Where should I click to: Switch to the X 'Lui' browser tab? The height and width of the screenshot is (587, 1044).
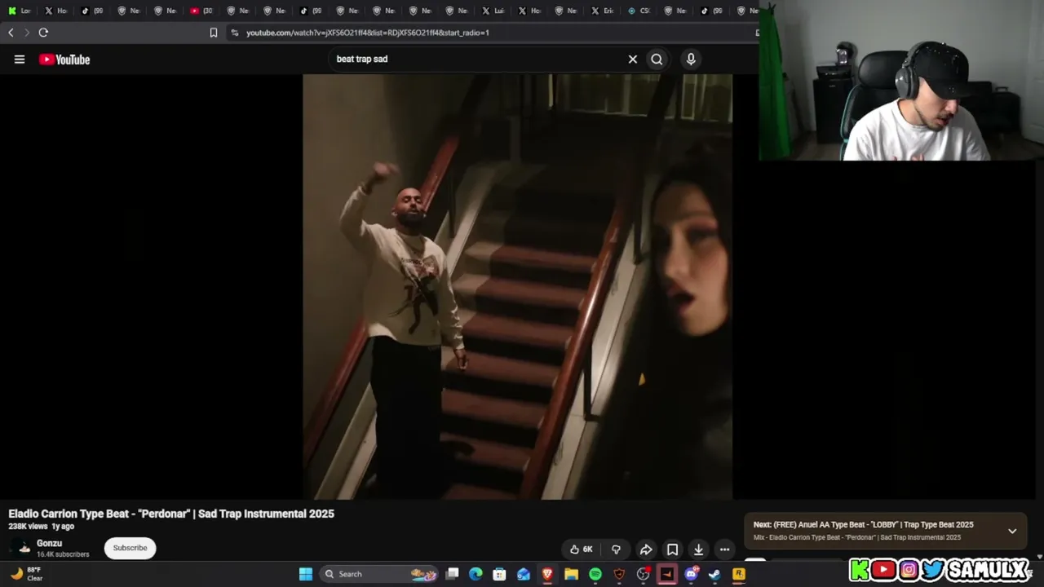[493, 11]
